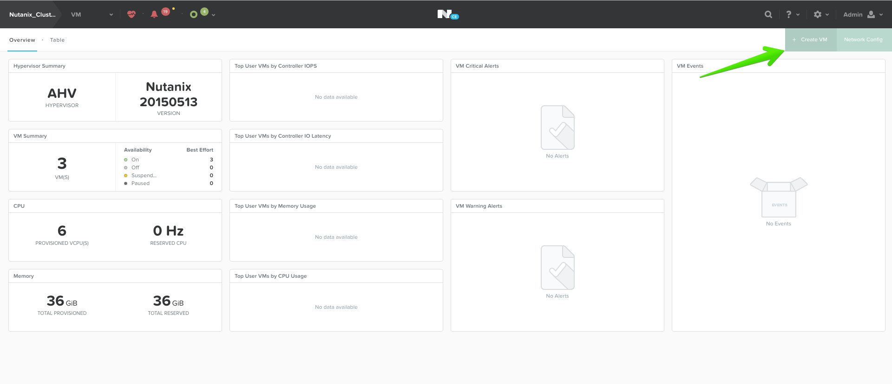
Task: Expand the VM view selector dropdown
Action: [92, 14]
